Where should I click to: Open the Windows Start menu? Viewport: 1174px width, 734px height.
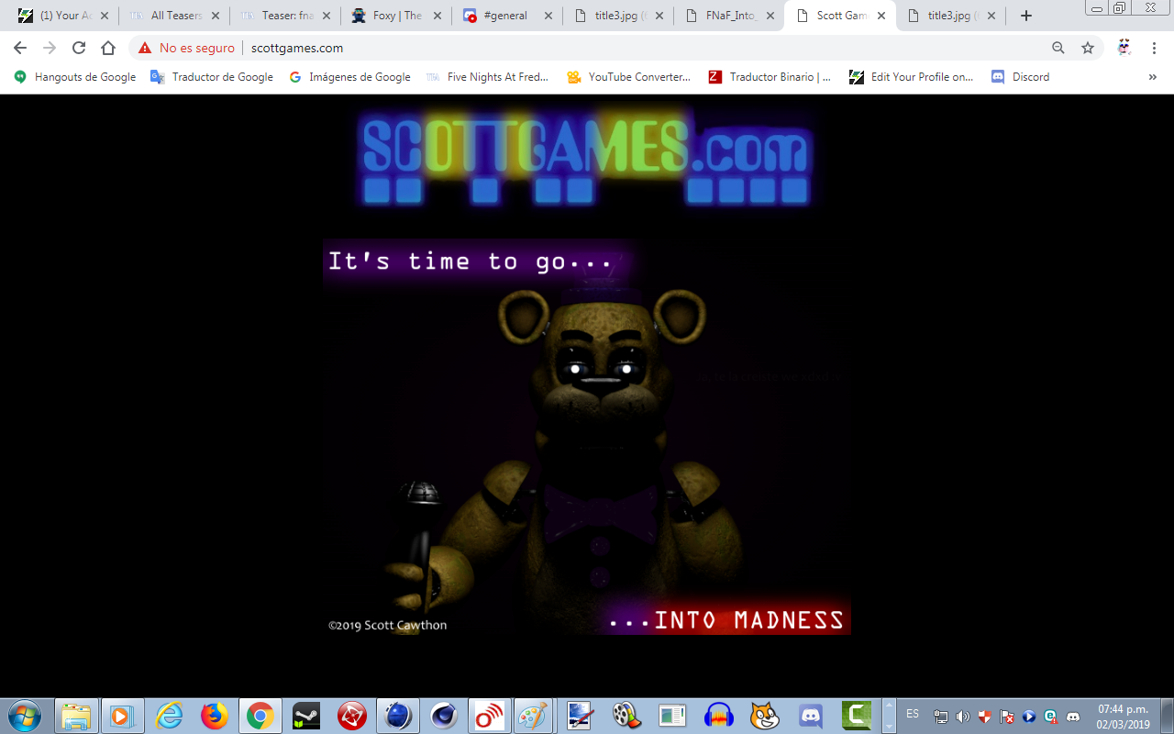click(23, 716)
